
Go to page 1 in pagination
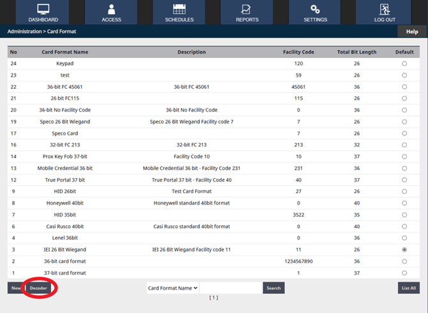point(214,298)
